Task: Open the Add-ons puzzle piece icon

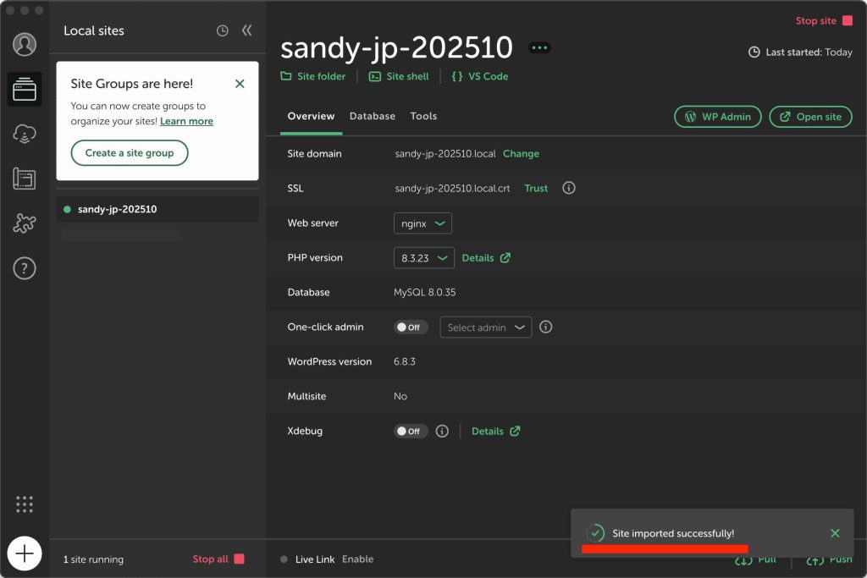Action: 25,223
